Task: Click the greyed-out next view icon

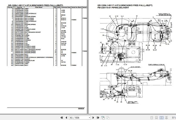Action: click(108, 118)
